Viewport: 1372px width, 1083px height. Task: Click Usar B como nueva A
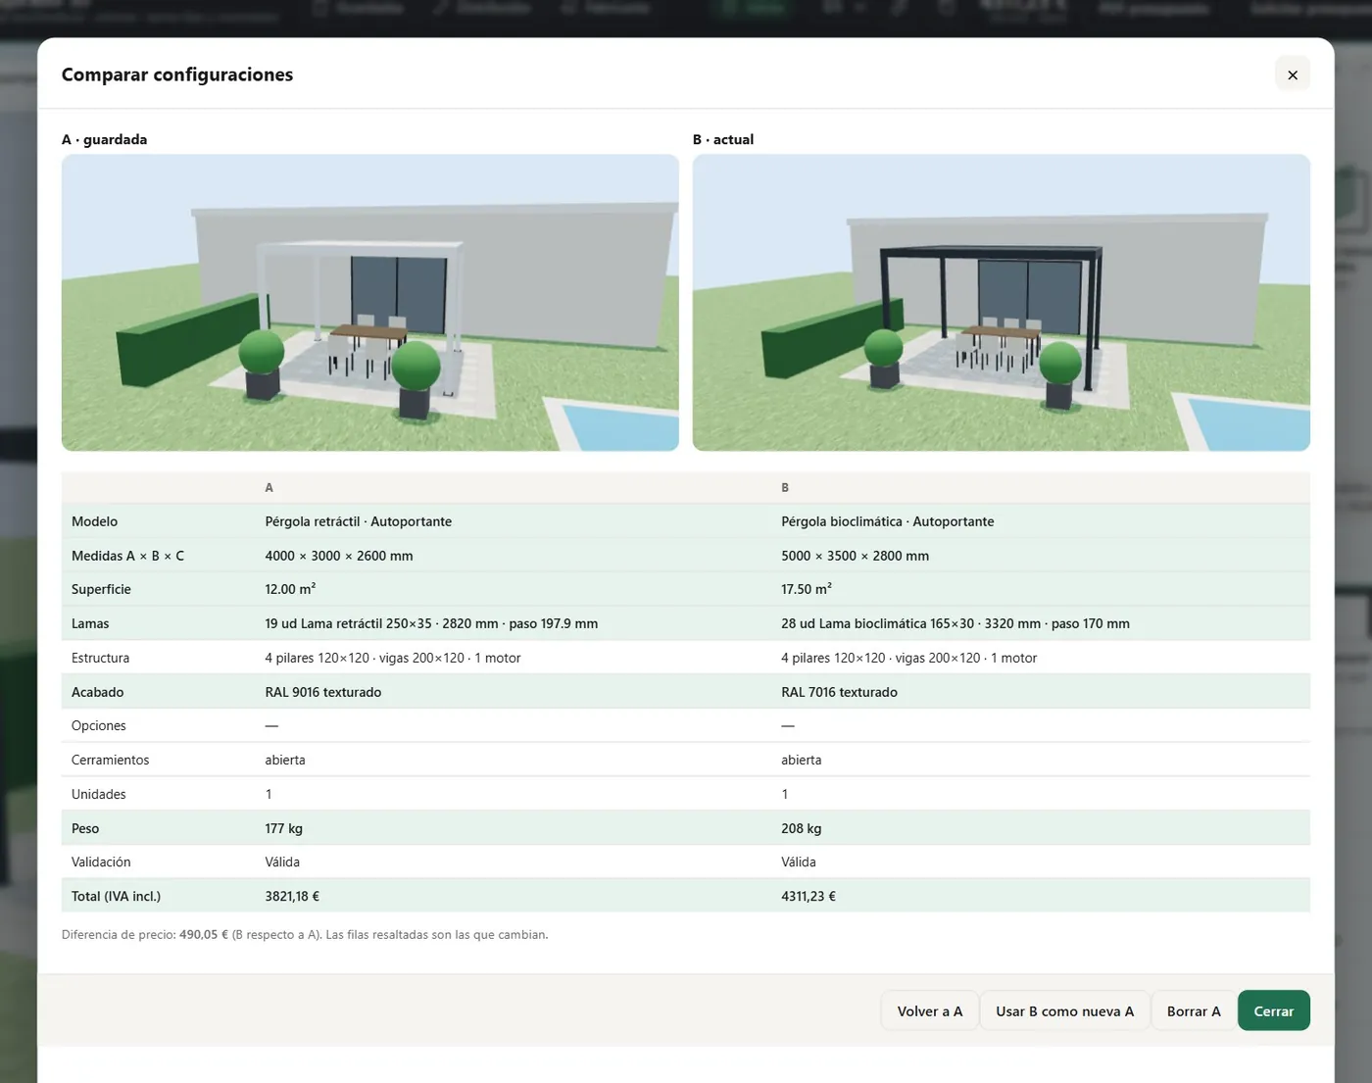pos(1064,1010)
